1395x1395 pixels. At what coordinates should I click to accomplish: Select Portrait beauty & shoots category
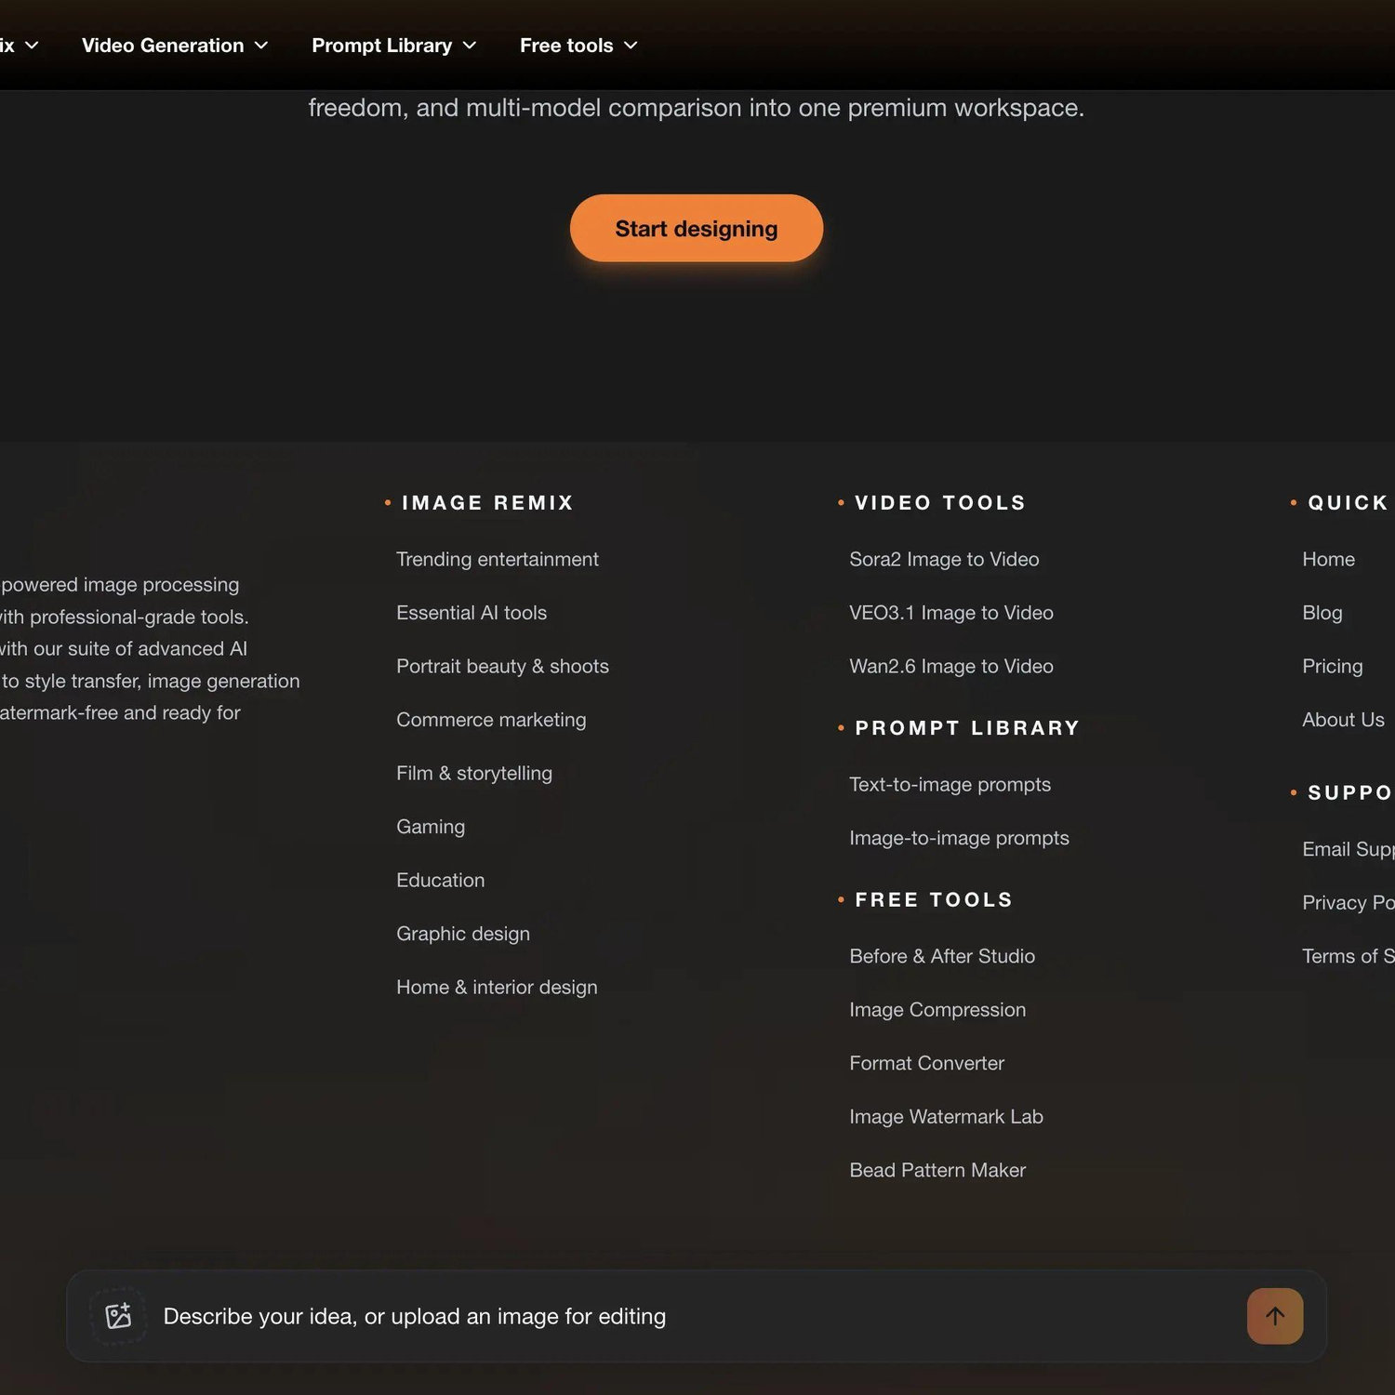pos(502,667)
